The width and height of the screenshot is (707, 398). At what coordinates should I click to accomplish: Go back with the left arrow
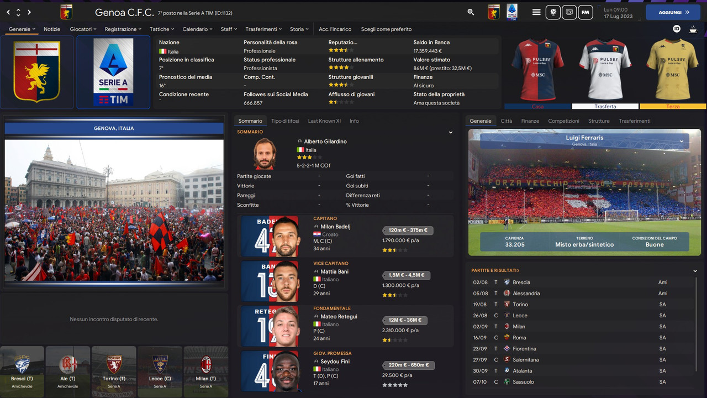click(x=8, y=12)
